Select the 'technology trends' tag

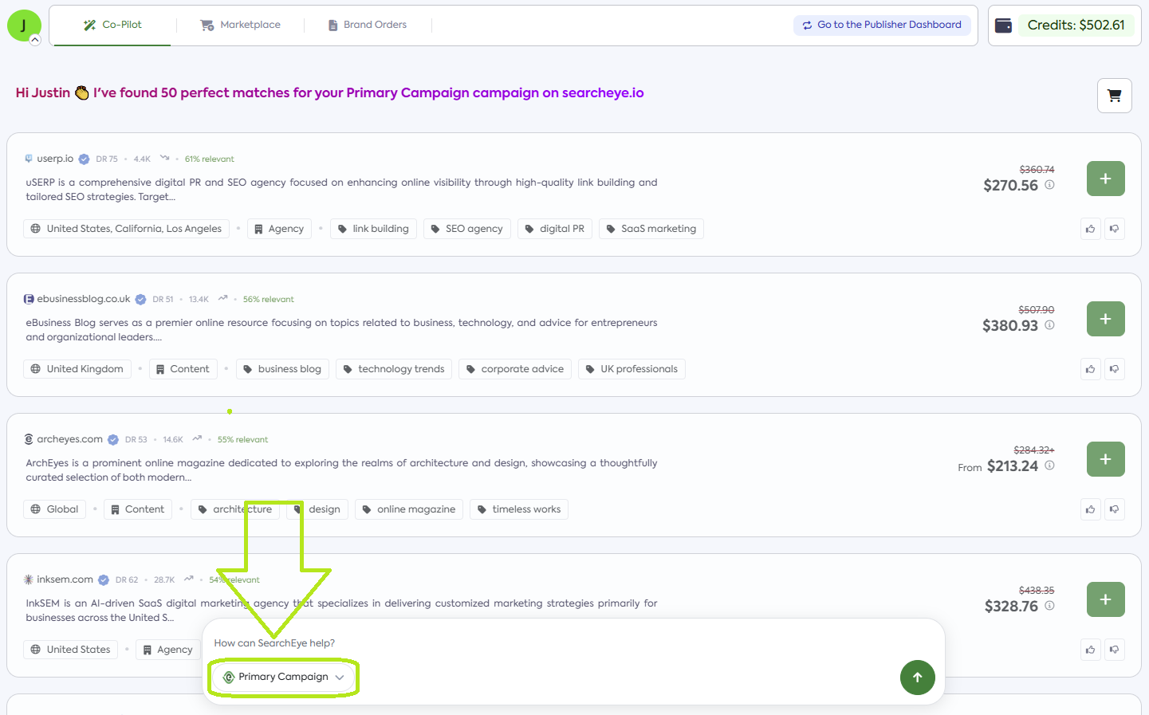[x=394, y=369]
